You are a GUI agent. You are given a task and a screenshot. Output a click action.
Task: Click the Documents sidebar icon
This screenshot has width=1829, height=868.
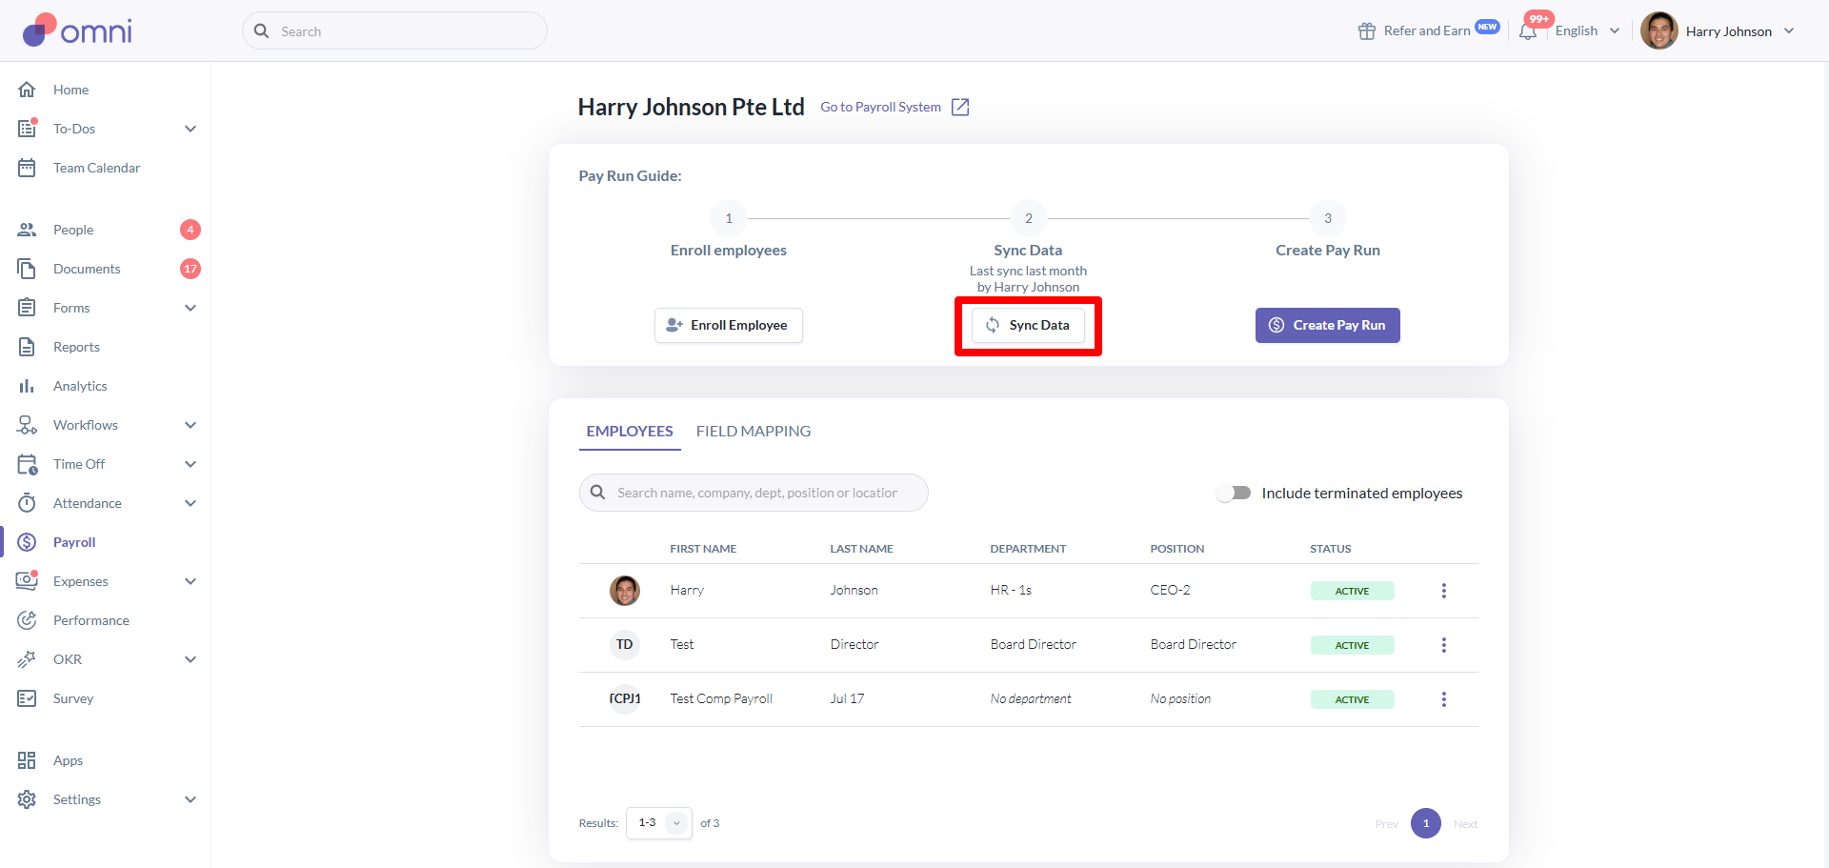point(27,269)
